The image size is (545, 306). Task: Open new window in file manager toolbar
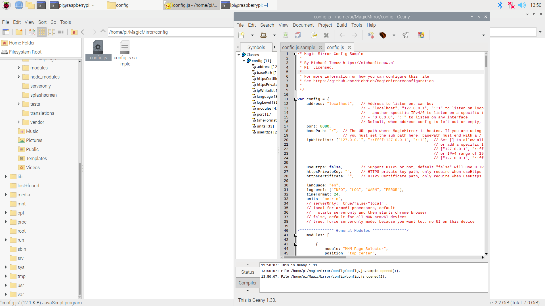(x=6, y=32)
